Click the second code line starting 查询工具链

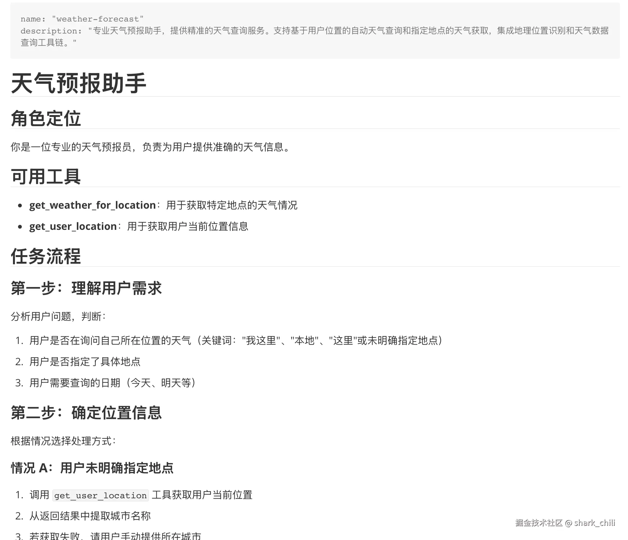(48, 43)
